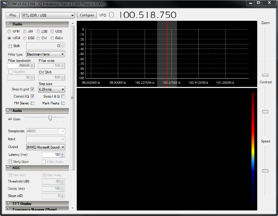Collapse the Audio panel section
The width and height of the screenshot is (278, 216).
8,110
